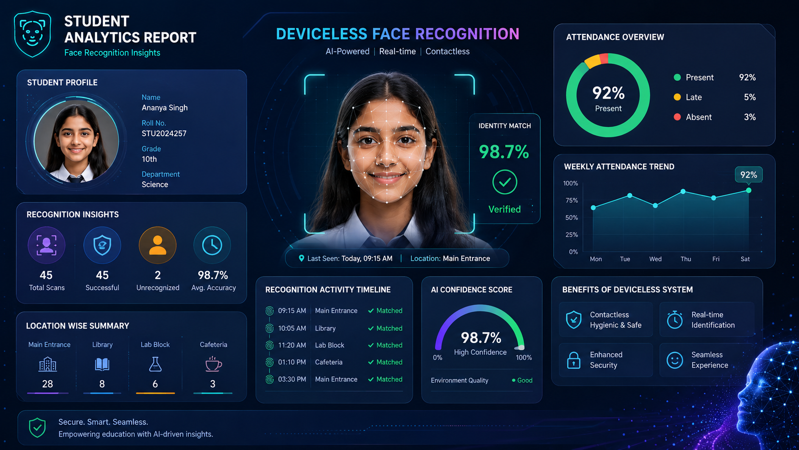Click the face shield logo icon
This screenshot has height=450, width=799.
[32, 34]
